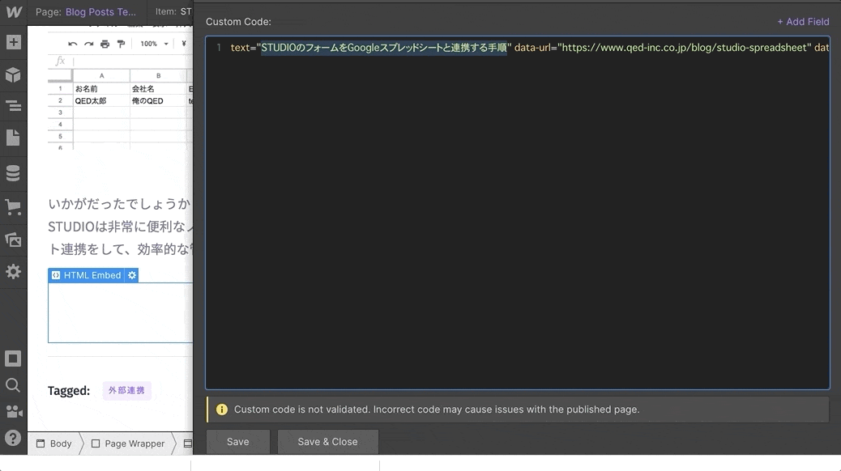Open the Pages panel

tap(14, 138)
